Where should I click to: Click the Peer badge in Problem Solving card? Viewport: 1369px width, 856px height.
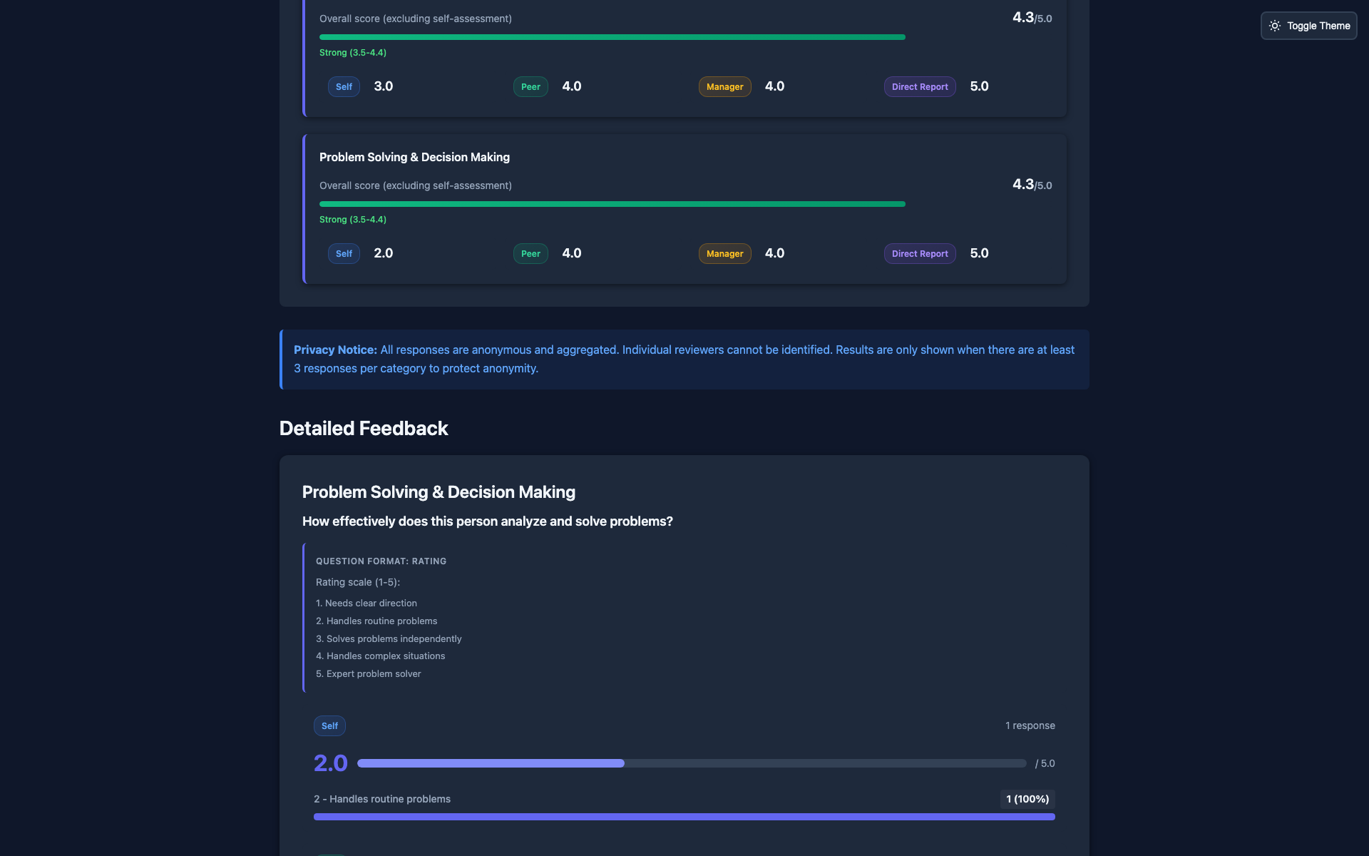530,253
